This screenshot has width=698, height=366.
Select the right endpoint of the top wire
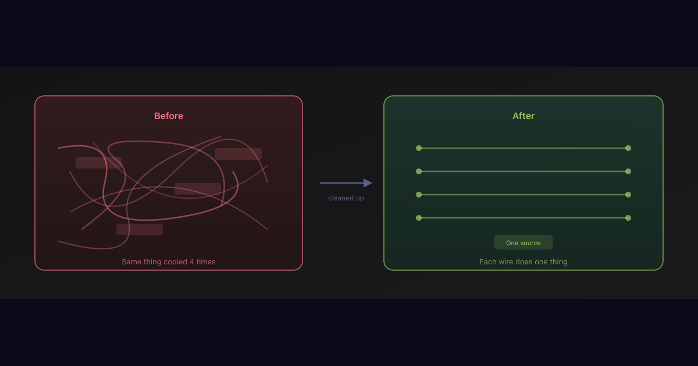click(628, 148)
